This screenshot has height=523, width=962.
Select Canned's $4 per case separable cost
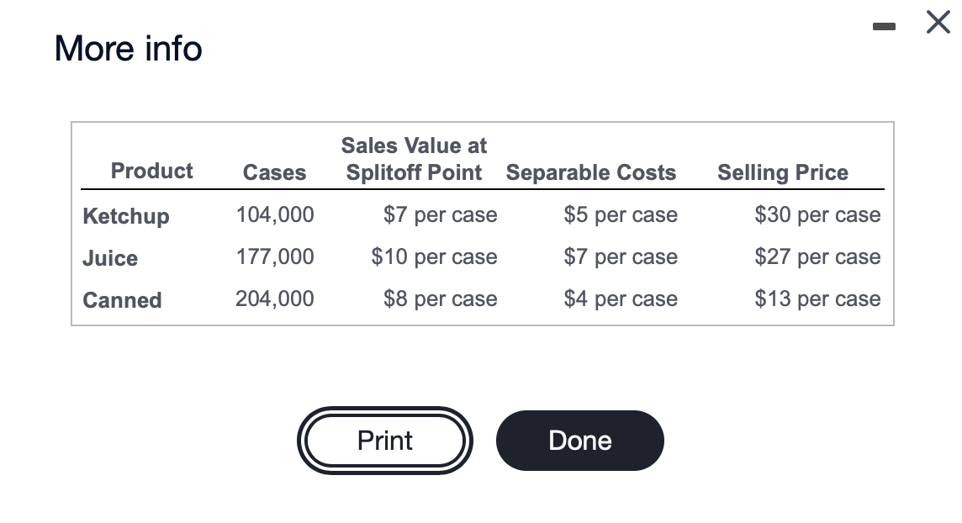tap(621, 298)
